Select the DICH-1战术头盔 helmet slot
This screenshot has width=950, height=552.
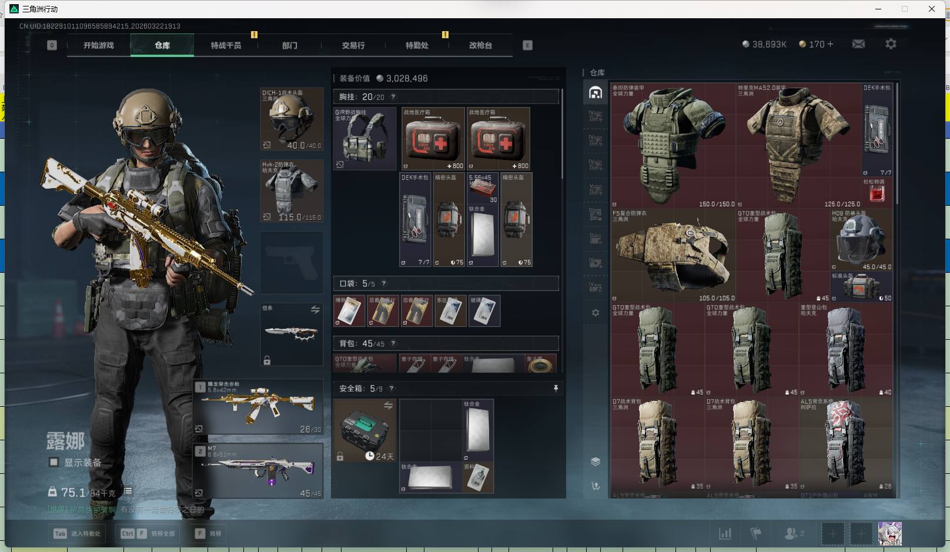click(x=292, y=119)
